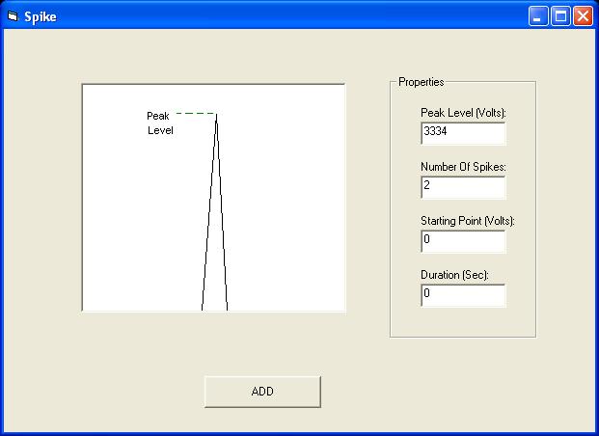This screenshot has height=436, width=599.
Task: Click the "Duration (Sec):" label
Action: point(454,275)
